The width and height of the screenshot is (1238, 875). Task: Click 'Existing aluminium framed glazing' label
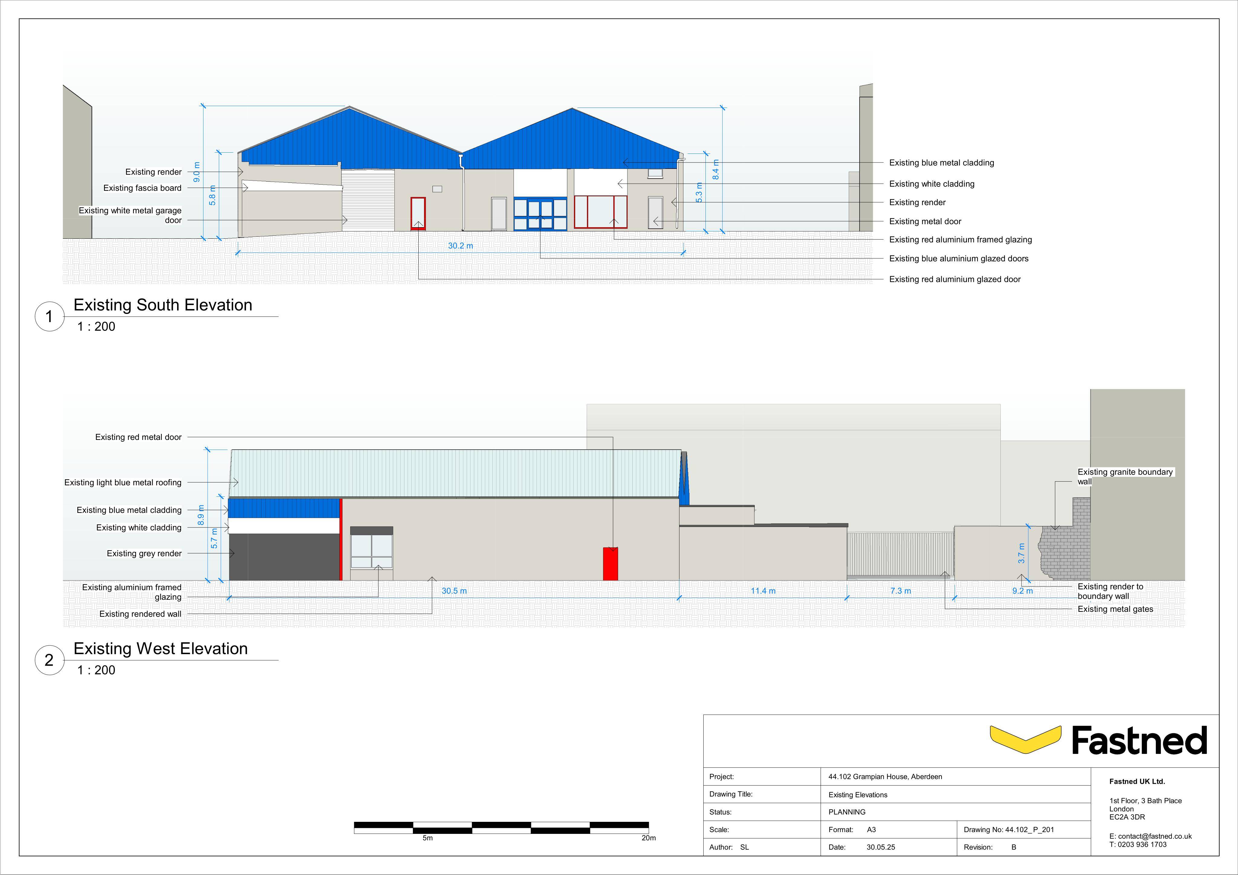(131, 592)
